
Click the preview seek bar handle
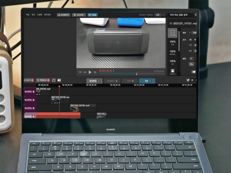[x=136, y=74]
